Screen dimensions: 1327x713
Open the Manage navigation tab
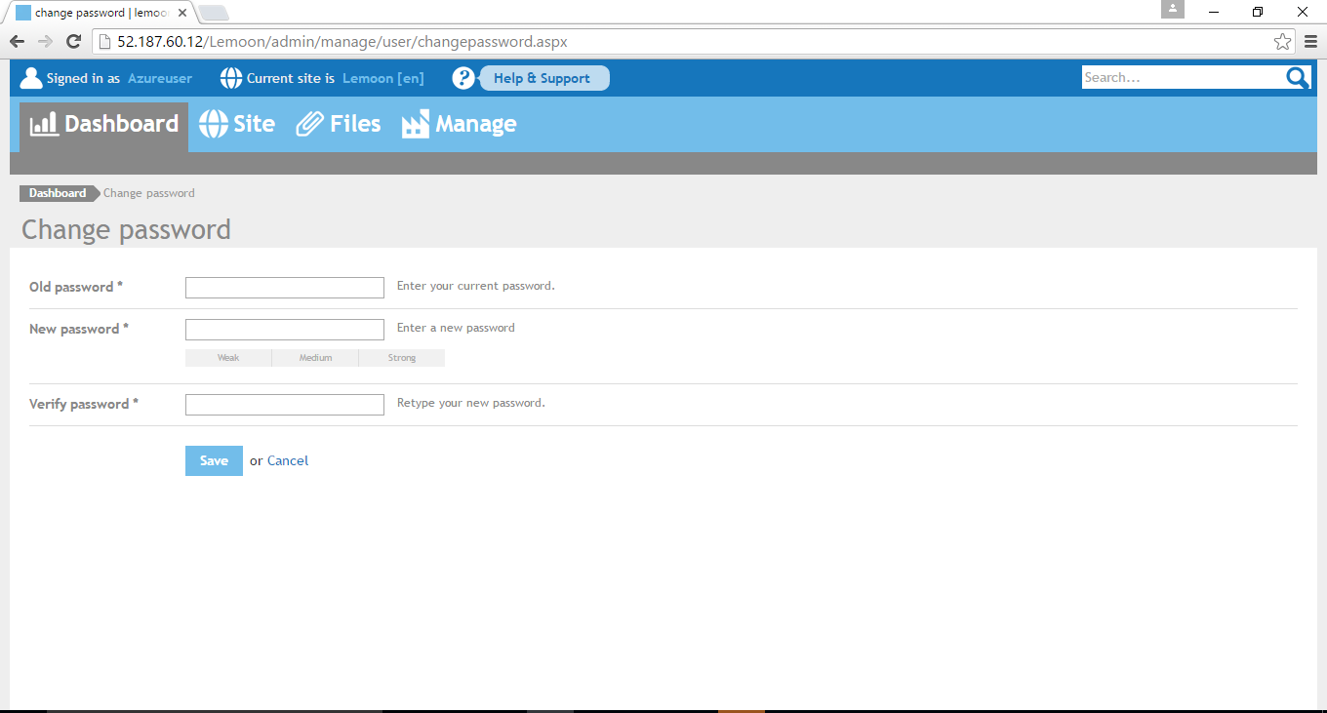tap(460, 124)
